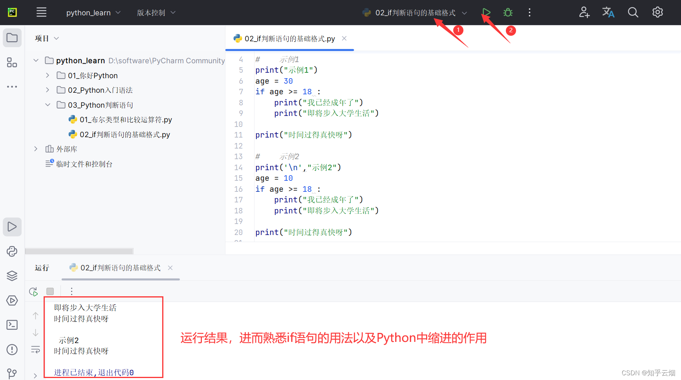Open more options in Run panel toolbar
The width and height of the screenshot is (681, 380).
[71, 292]
